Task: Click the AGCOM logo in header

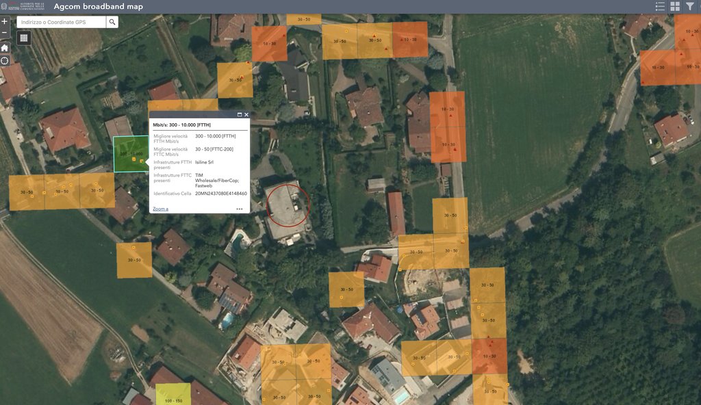Action: tap(23, 6)
